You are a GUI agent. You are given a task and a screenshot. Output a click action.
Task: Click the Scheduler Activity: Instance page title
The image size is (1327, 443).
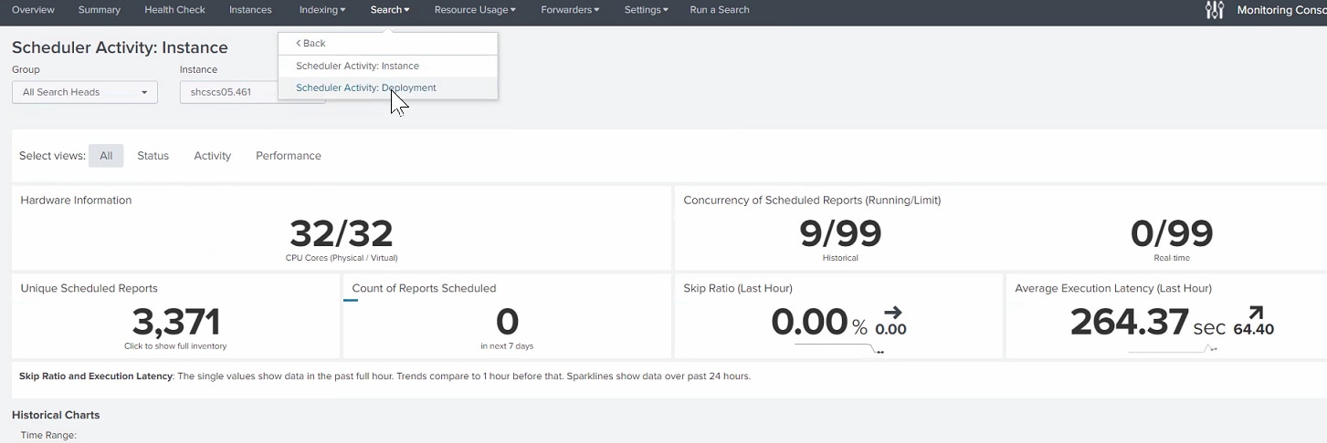click(120, 47)
